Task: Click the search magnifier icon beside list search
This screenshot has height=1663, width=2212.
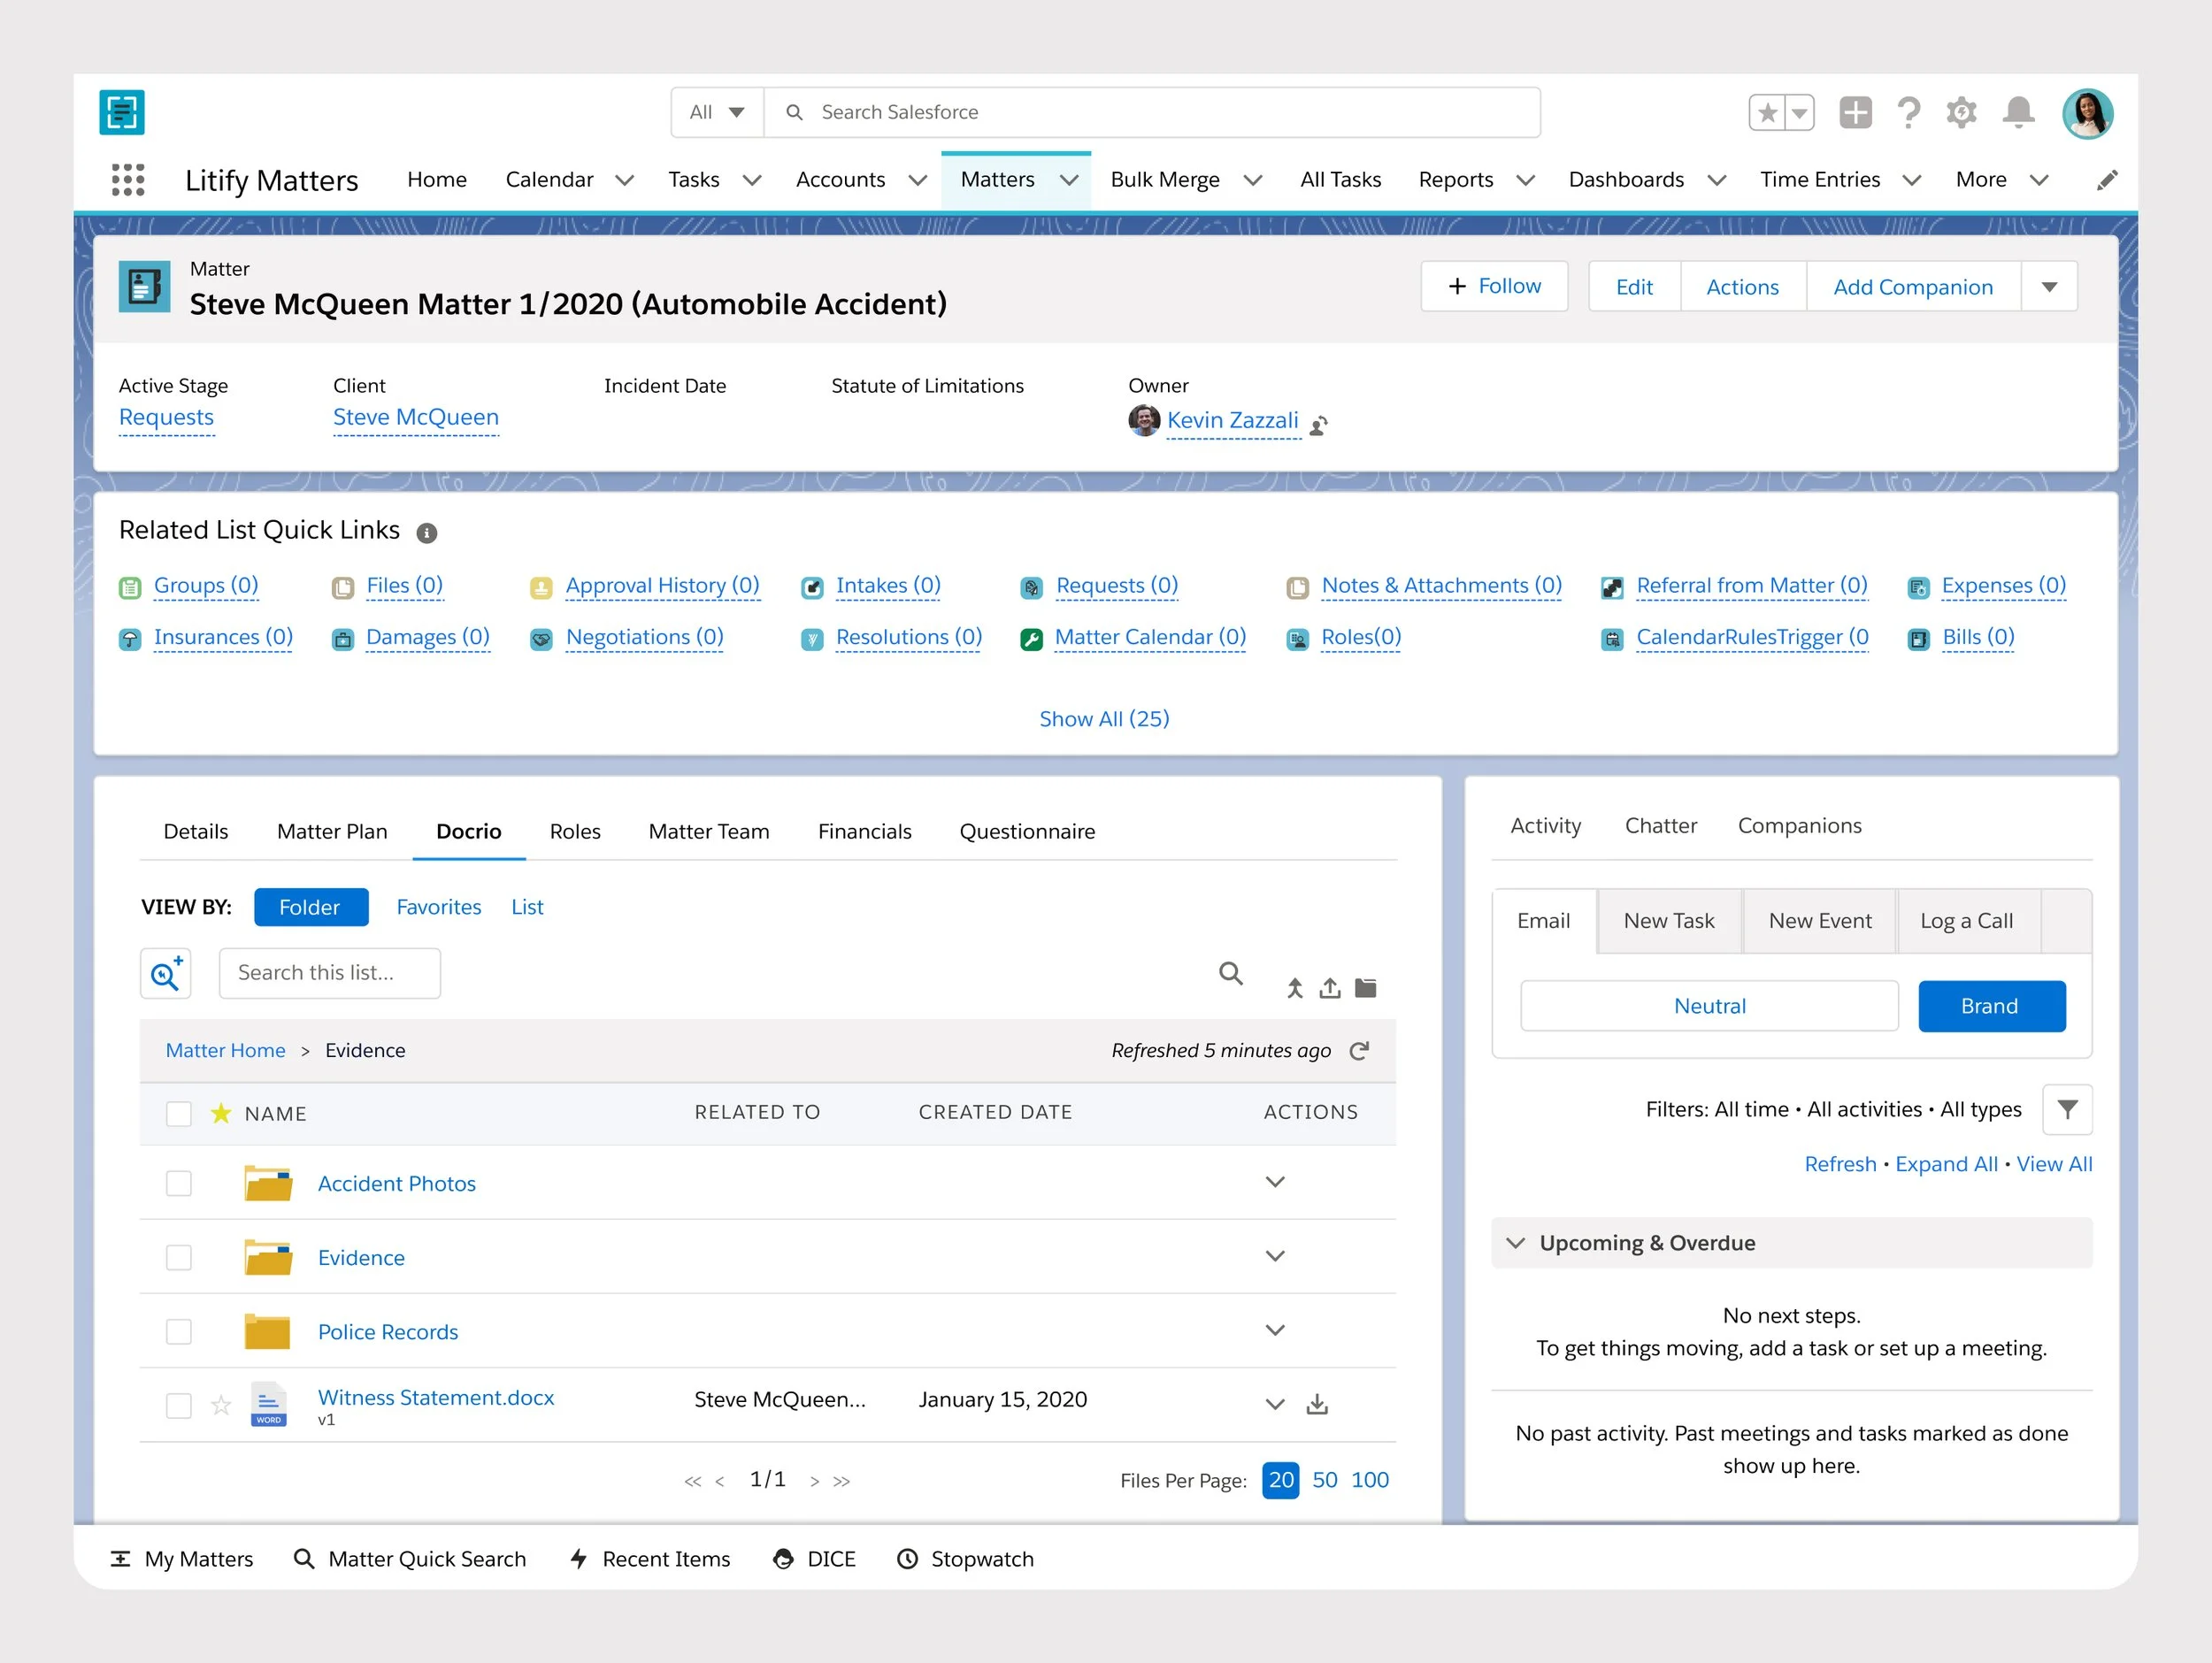Action: click(x=1231, y=973)
